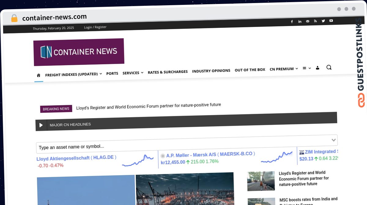Open Rates & Surcharges menu item
Image resolution: width=367 pixels, height=205 pixels.
point(168,72)
